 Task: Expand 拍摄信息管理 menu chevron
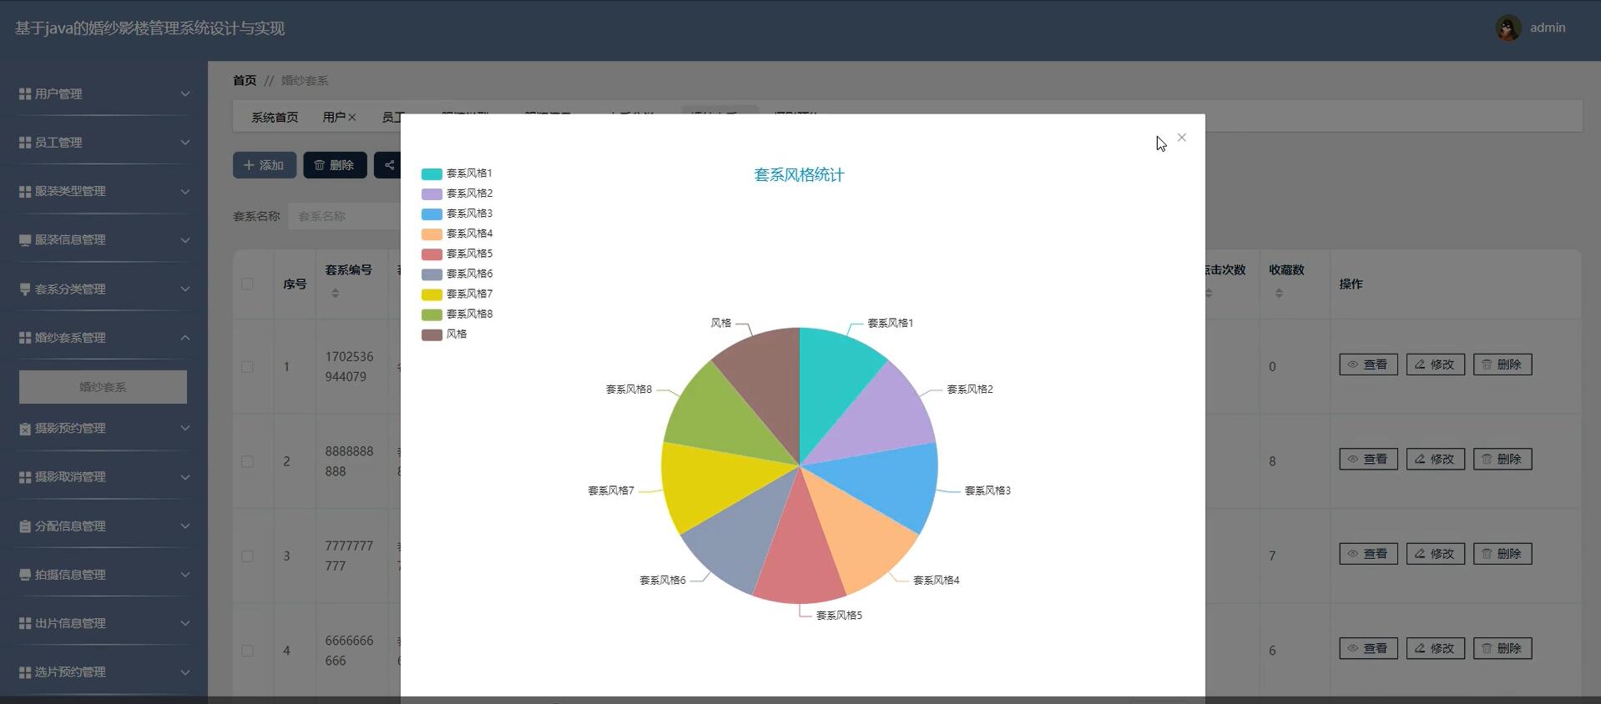(185, 575)
